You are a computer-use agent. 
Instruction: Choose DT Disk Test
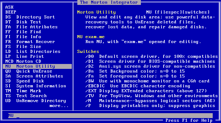[23, 22]
